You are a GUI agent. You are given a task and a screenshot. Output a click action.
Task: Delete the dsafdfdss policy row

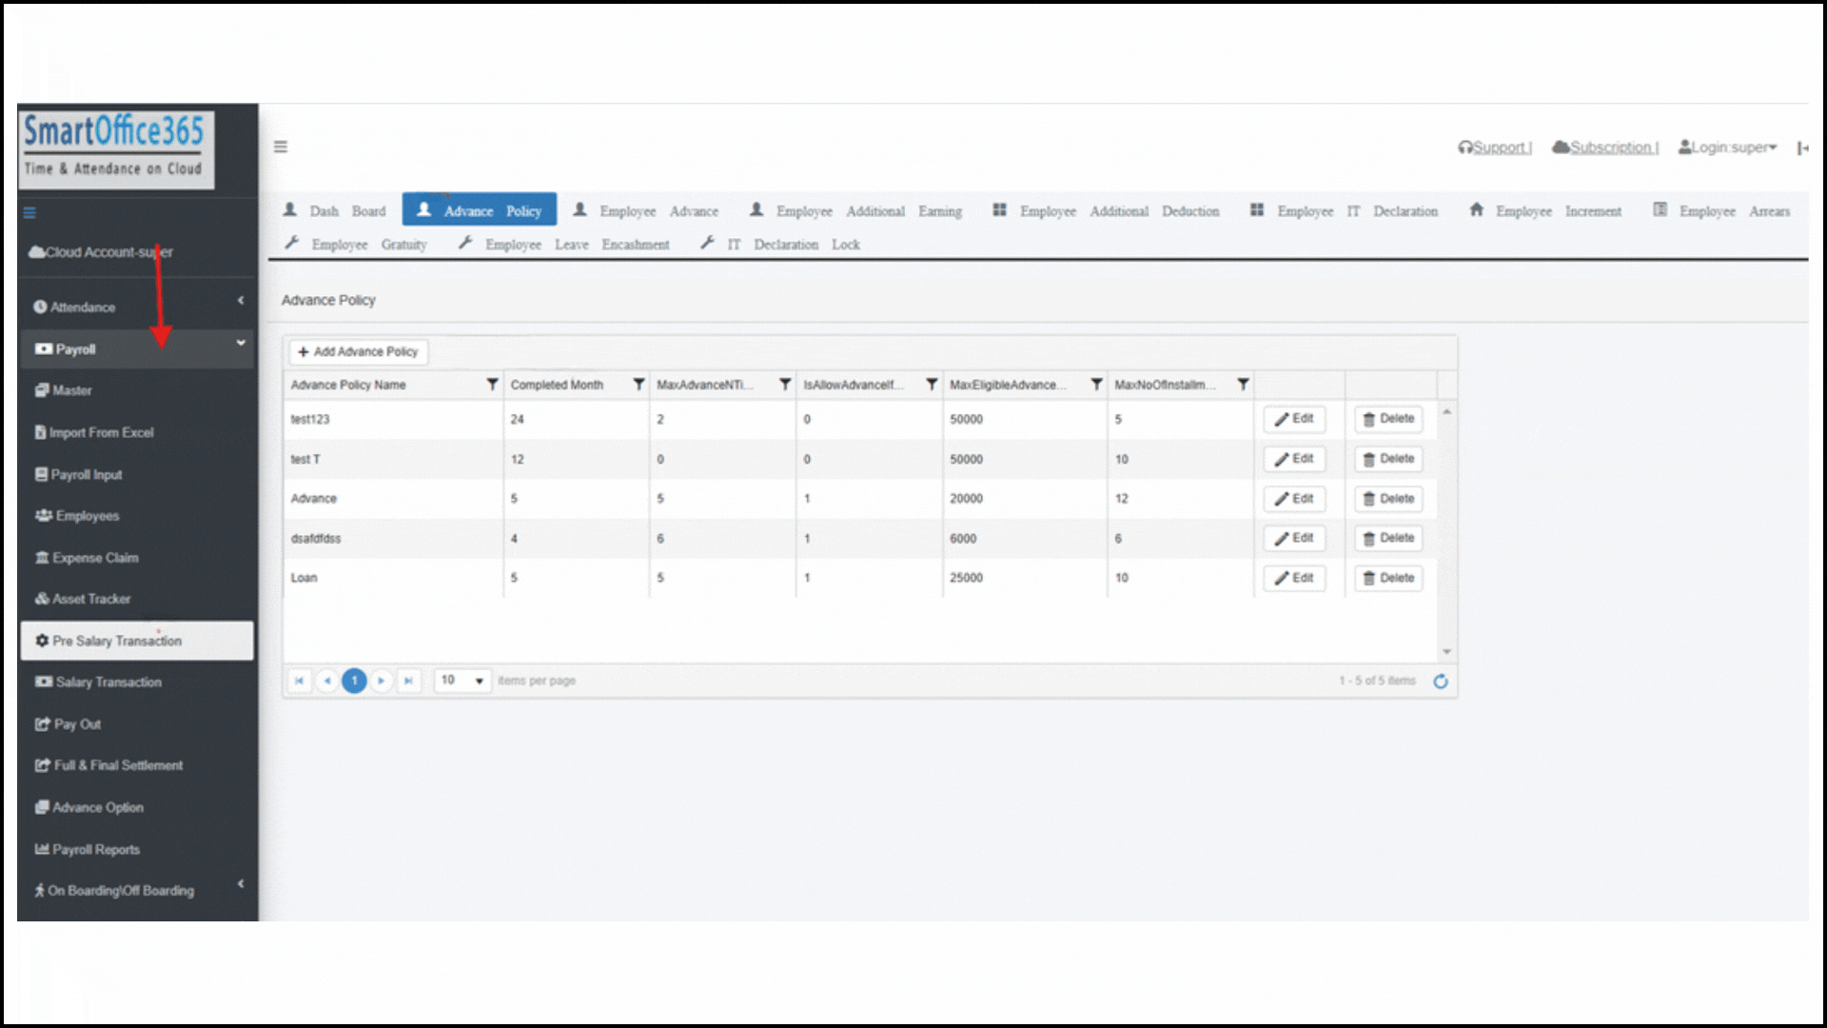pyautogui.click(x=1388, y=538)
